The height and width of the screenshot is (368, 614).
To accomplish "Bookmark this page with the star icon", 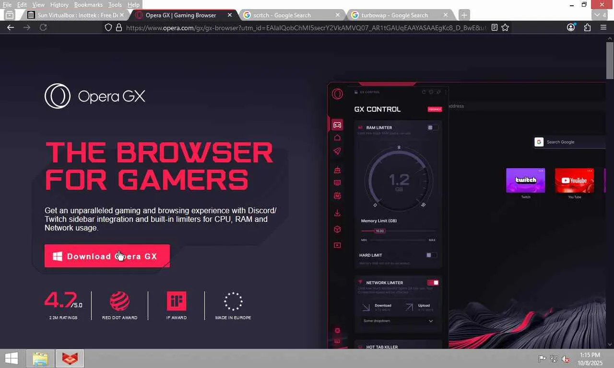I will pyautogui.click(x=505, y=27).
